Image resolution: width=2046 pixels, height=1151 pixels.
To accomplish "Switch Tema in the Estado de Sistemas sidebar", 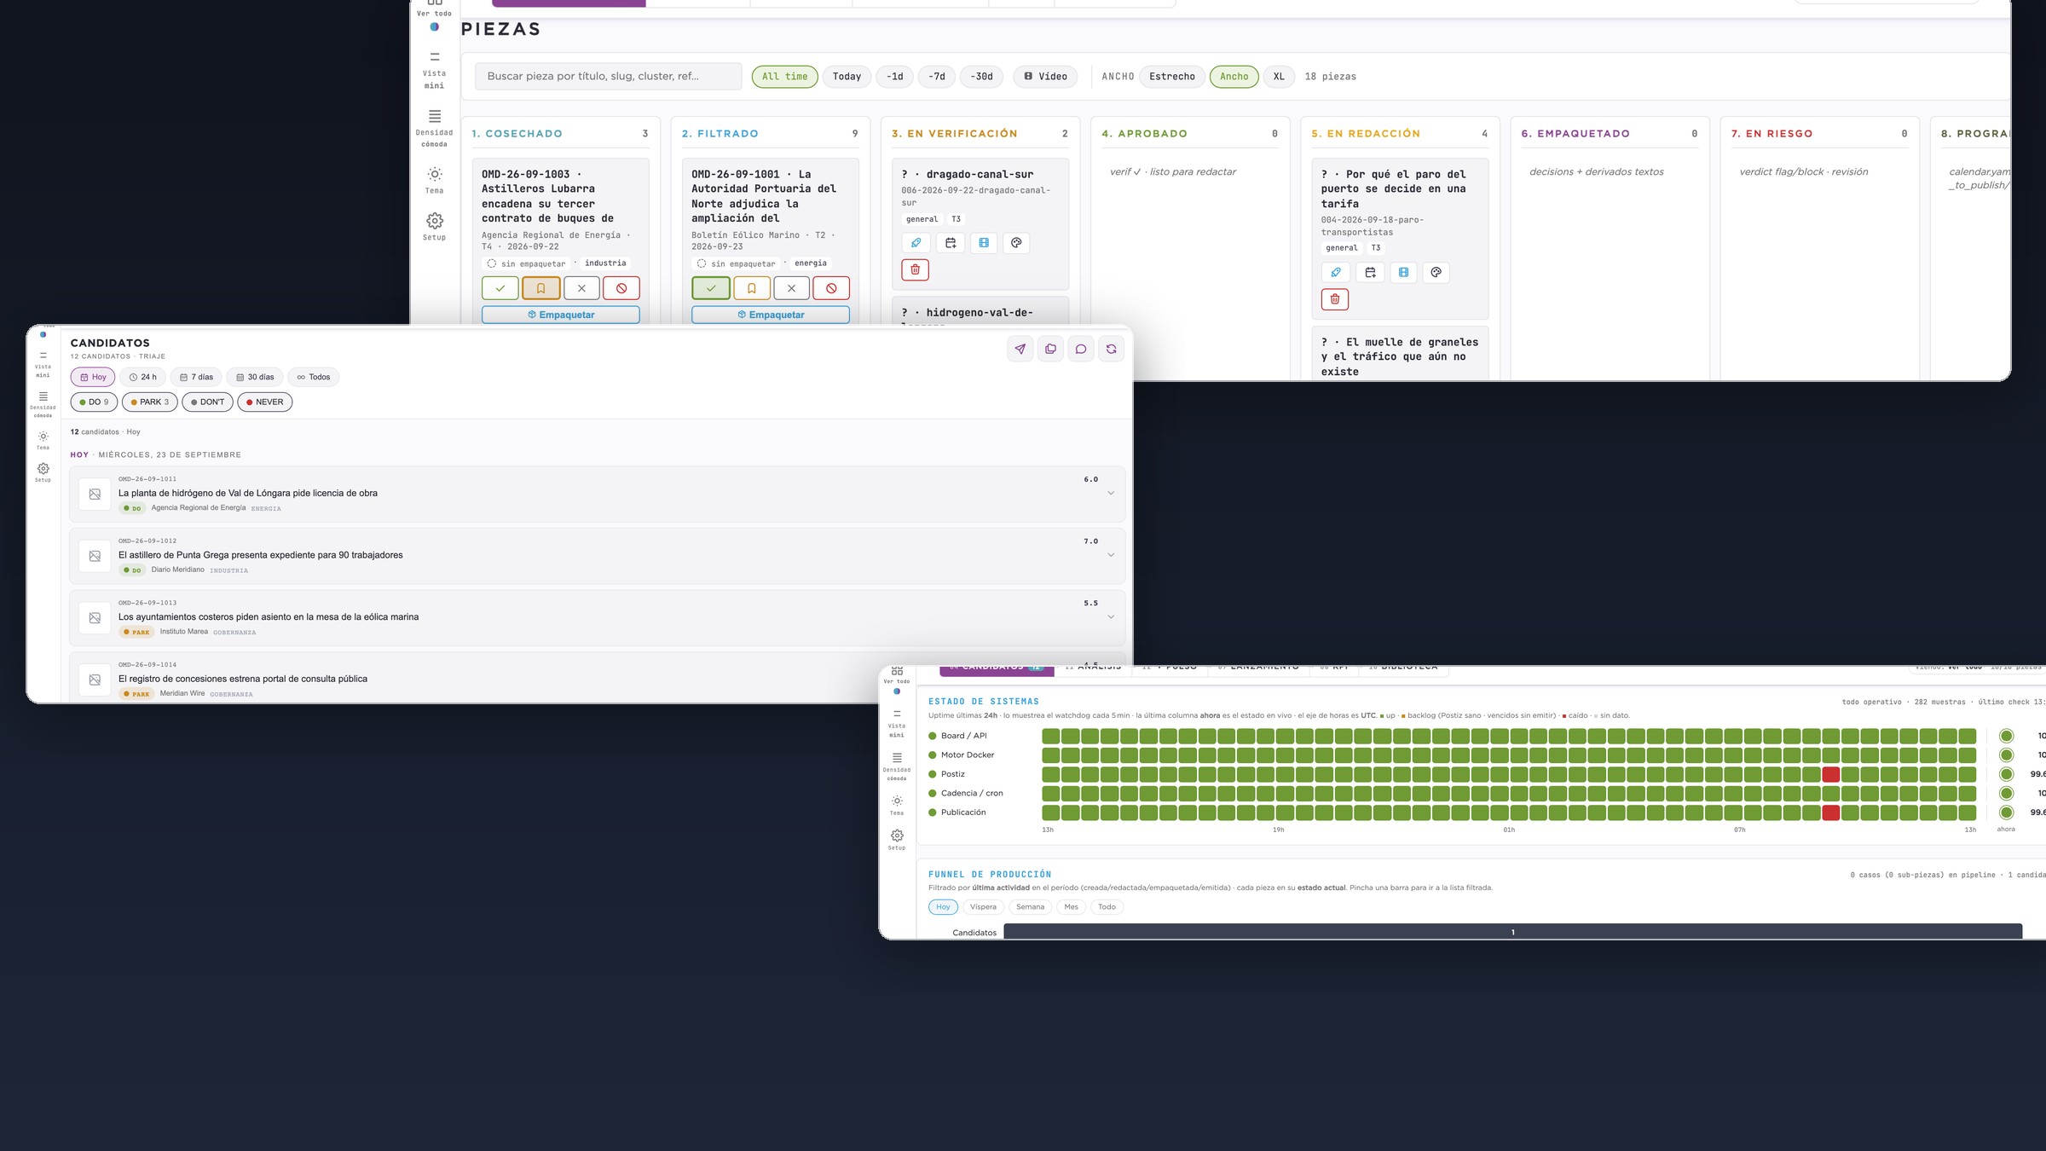I will coord(897,805).
